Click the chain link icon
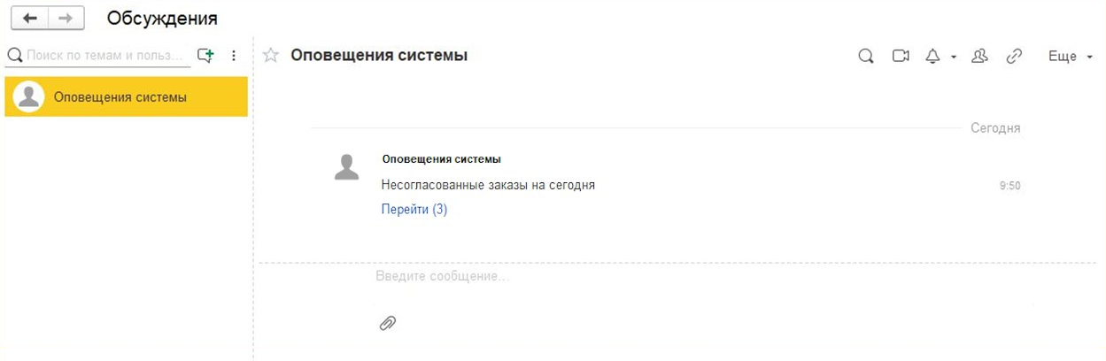 (1014, 57)
